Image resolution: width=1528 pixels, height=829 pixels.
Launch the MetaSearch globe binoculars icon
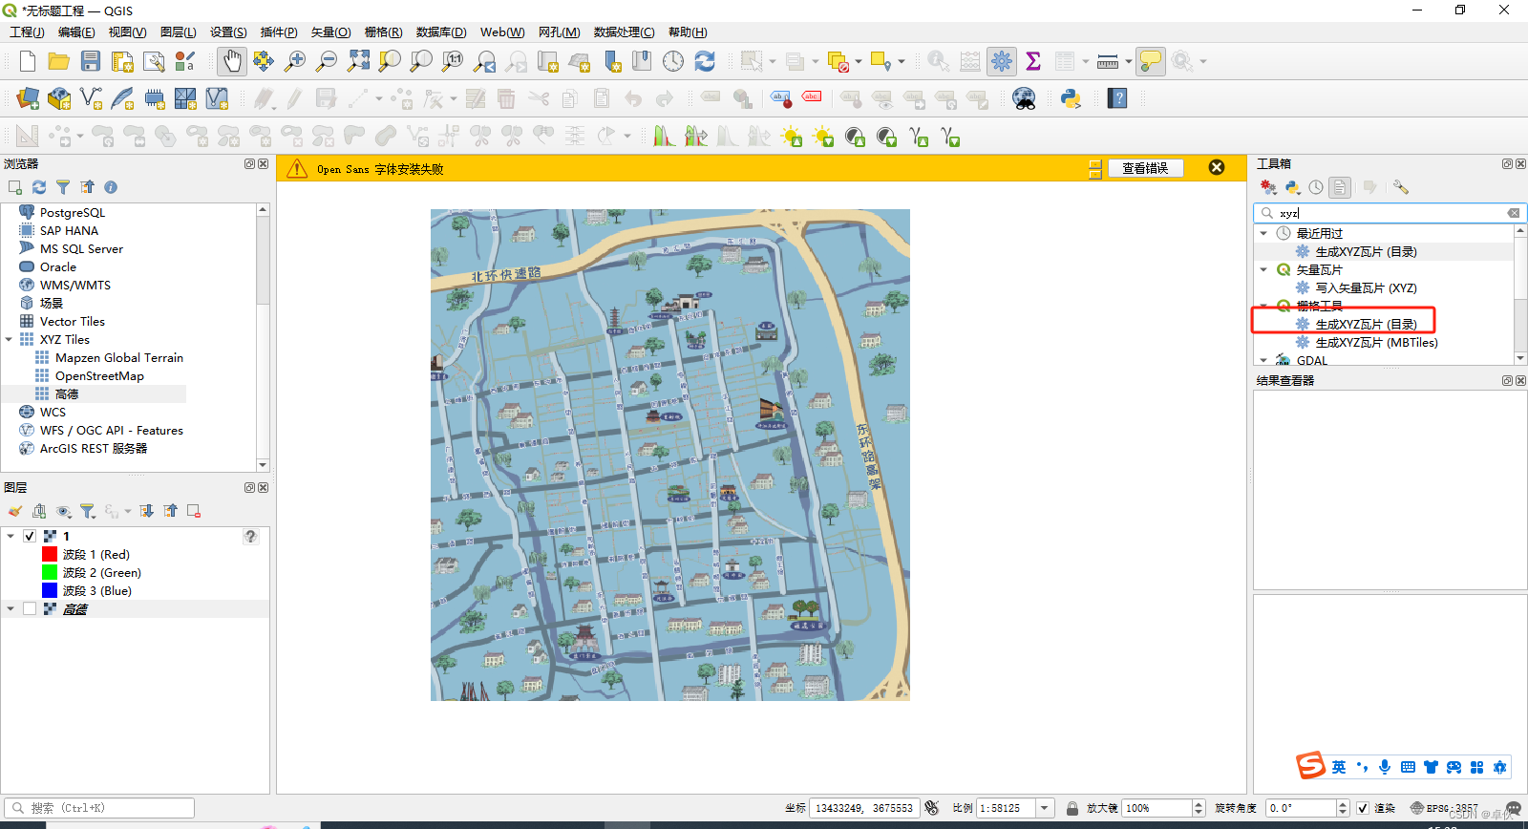[1024, 98]
